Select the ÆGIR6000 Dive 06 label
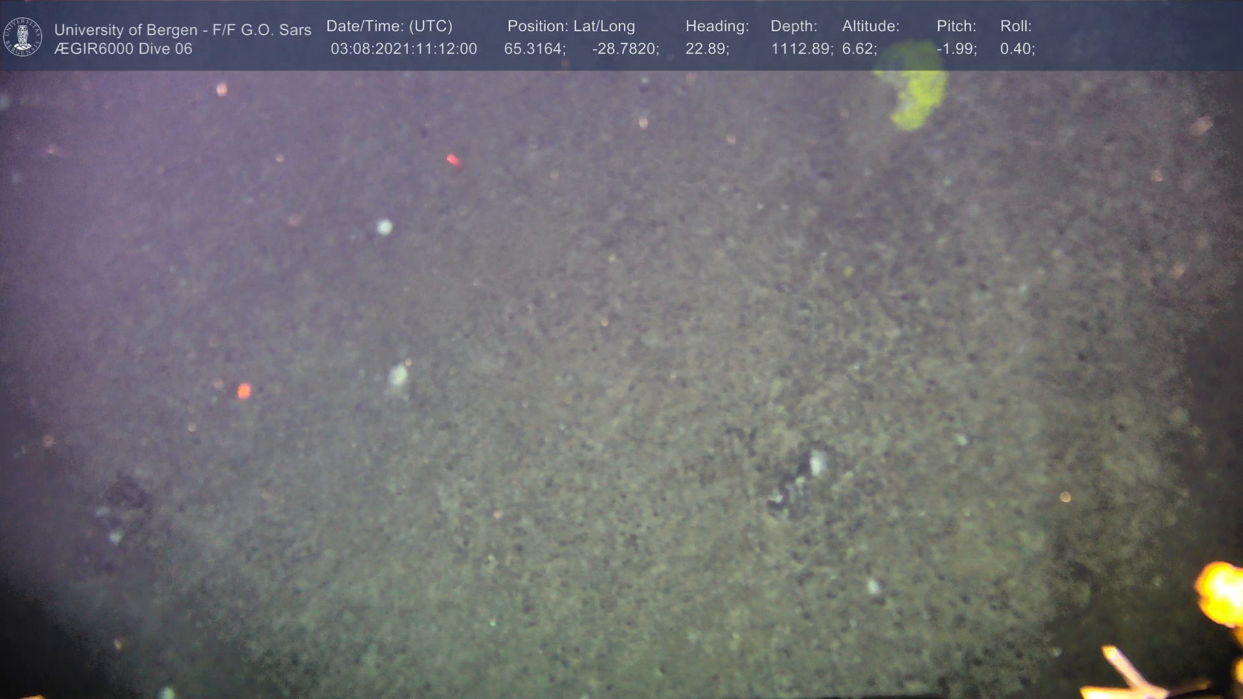The width and height of the screenshot is (1243, 699). pos(123,49)
